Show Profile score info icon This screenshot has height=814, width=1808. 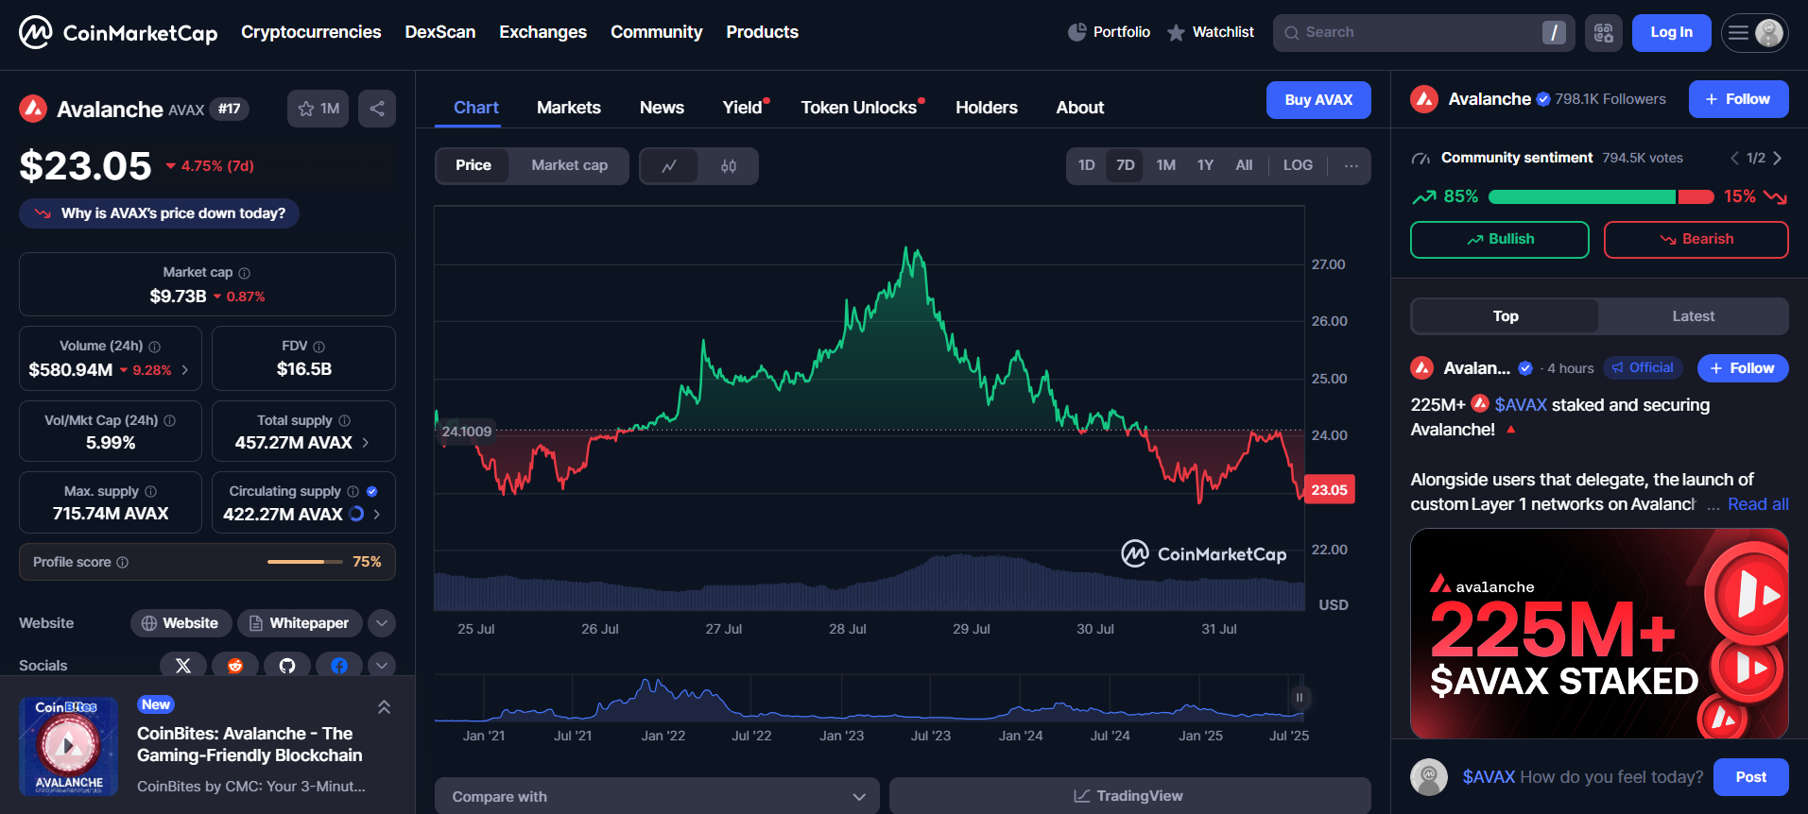tap(123, 562)
